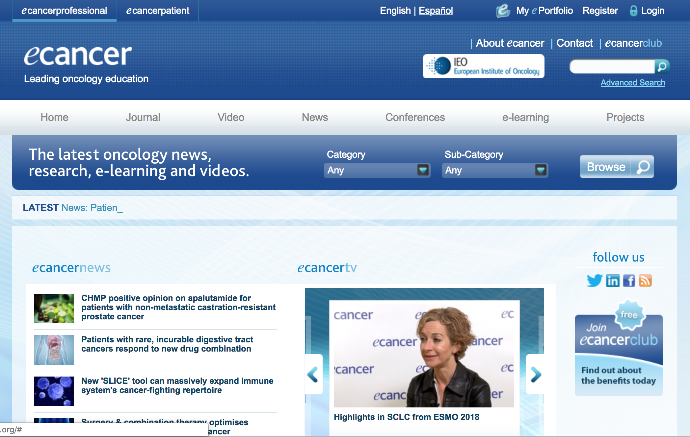This screenshot has height=437, width=690.
Task: Open the Journal menu item
Action: (143, 117)
